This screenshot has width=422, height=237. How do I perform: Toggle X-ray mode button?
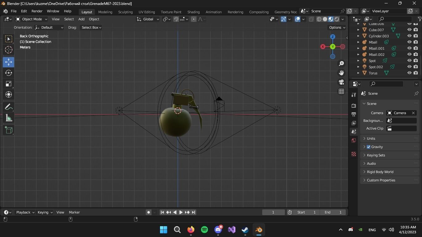(x=311, y=19)
